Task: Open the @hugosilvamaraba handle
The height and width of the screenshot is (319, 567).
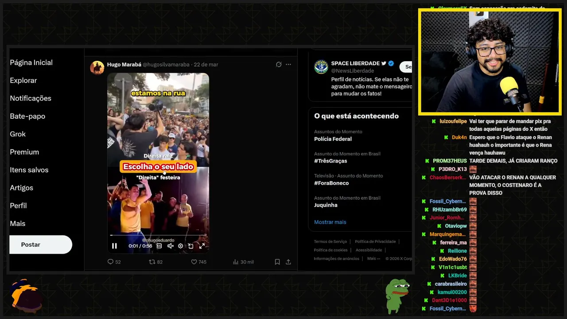Action: click(x=166, y=64)
